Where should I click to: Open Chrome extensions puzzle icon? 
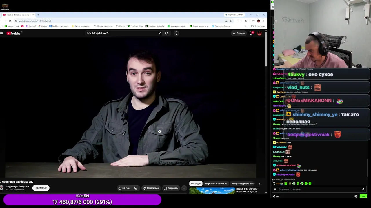pyautogui.click(x=238, y=21)
